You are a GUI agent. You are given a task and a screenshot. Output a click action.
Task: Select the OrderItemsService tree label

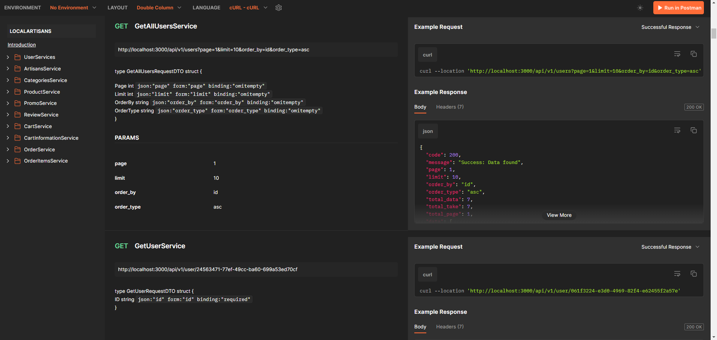46,161
